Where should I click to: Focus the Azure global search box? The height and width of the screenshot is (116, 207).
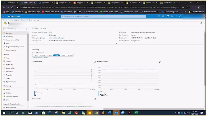click(103, 16)
